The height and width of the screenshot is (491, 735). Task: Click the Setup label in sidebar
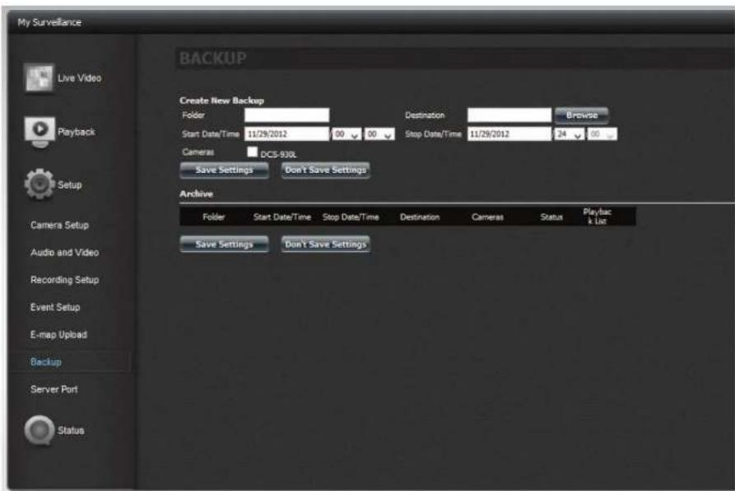[69, 185]
